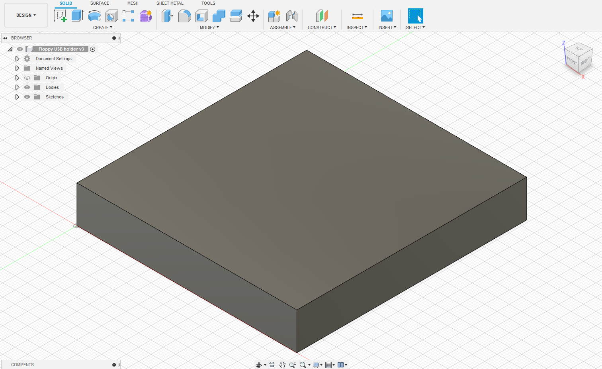Click the Look At icon
This screenshot has height=369, width=602.
click(272, 365)
